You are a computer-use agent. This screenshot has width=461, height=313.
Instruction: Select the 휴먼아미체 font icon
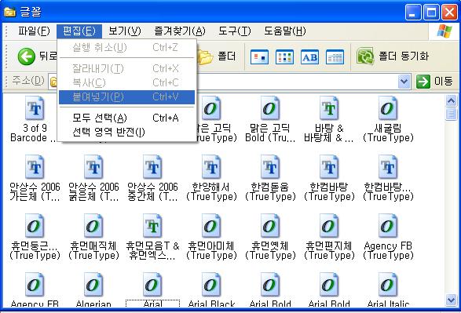coord(211,226)
